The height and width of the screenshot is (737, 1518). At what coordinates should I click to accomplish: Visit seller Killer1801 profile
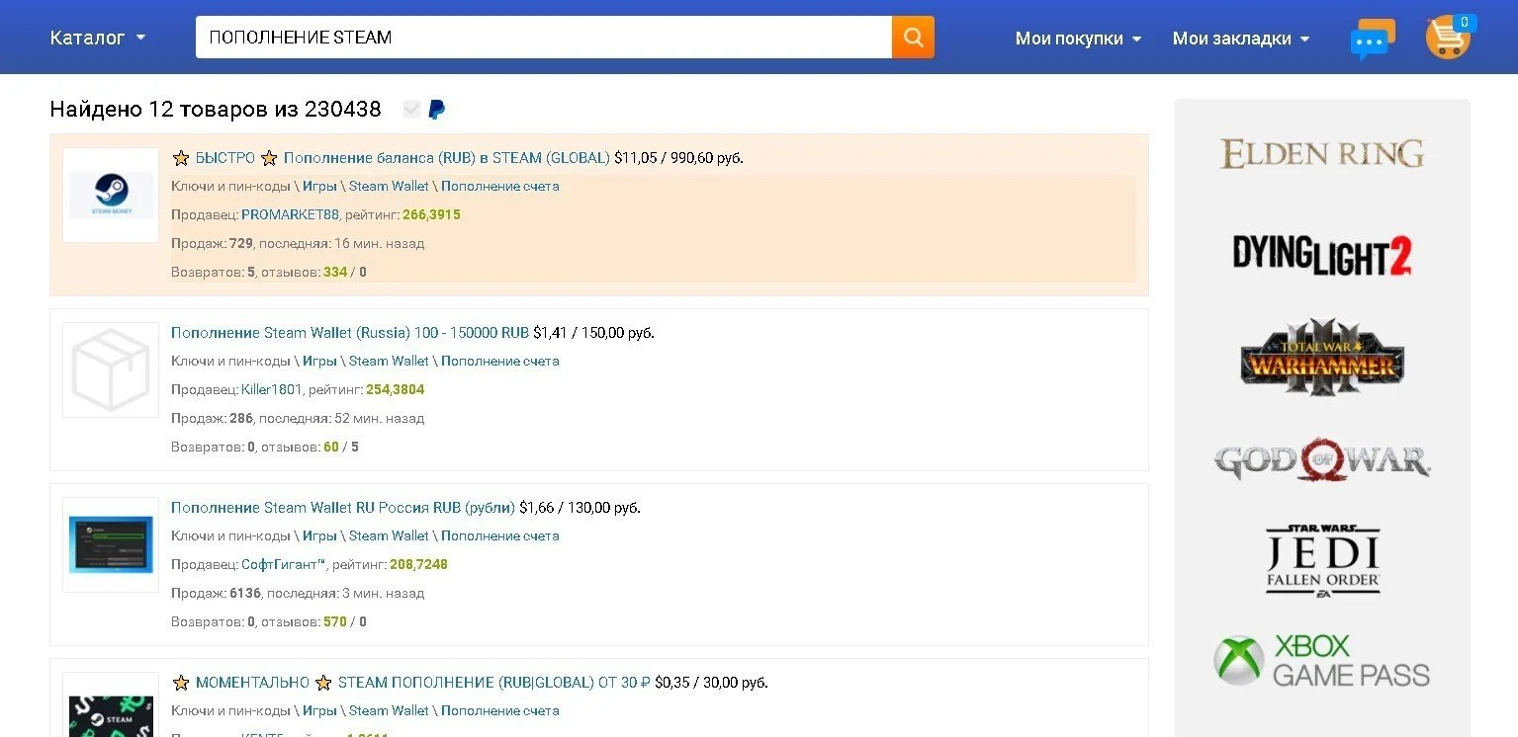(272, 389)
